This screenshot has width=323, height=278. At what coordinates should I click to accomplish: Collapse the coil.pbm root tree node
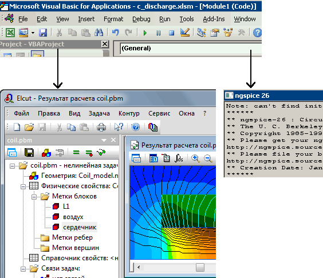point(13,166)
